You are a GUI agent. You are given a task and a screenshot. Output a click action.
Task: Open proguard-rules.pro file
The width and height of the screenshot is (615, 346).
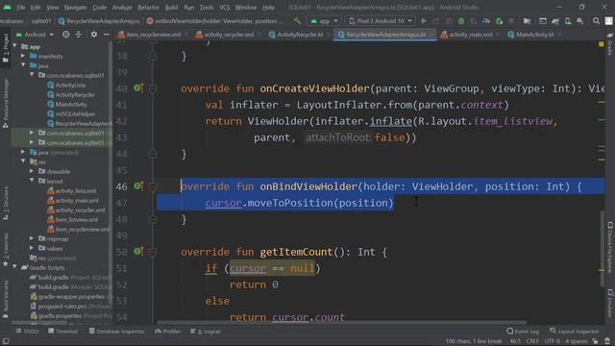coord(62,306)
